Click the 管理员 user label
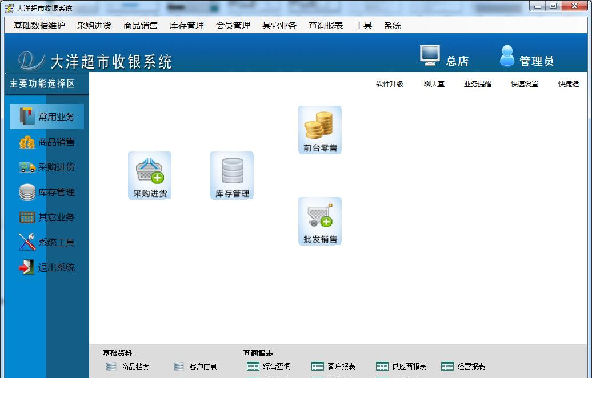Viewport: 592px width, 393px height. [x=536, y=61]
